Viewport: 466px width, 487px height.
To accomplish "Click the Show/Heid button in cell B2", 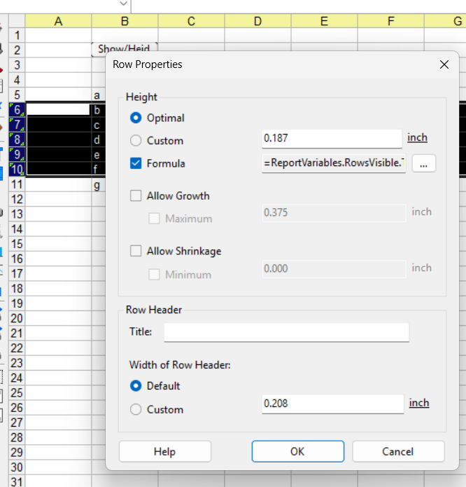I will [x=125, y=48].
